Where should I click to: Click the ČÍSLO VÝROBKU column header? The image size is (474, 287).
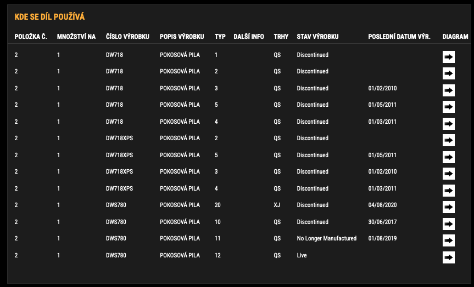(x=127, y=37)
